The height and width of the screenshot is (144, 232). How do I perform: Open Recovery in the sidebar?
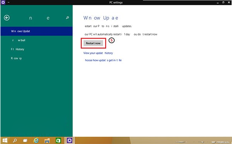click(36, 58)
